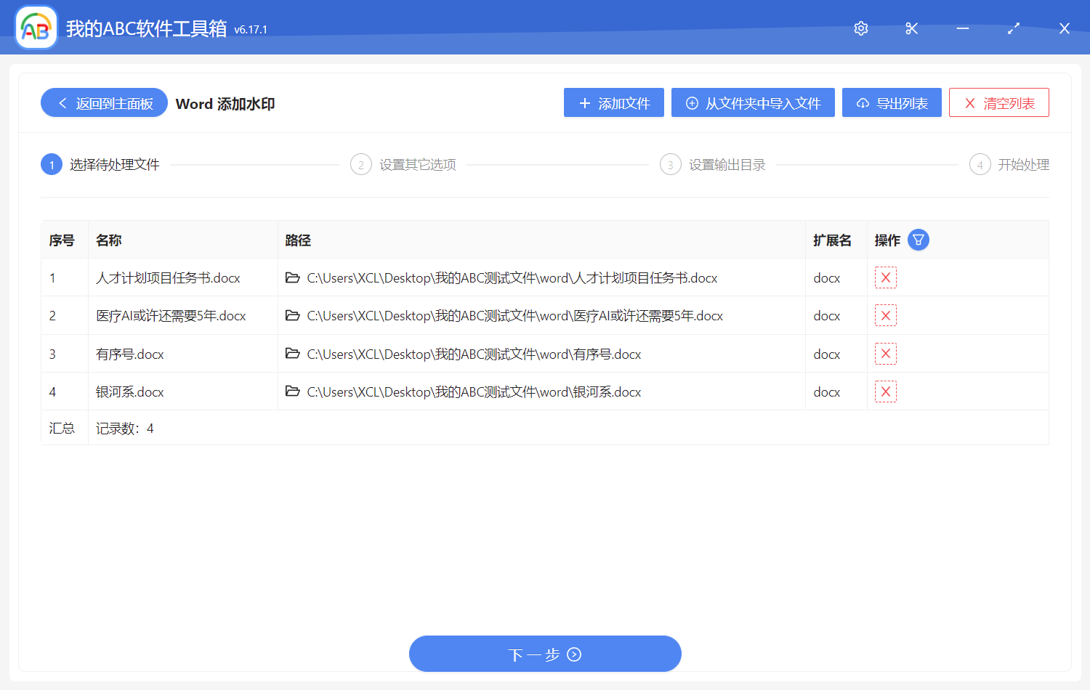This screenshot has width=1090, height=690.
Task: Select step 2 设置其它选项
Action: point(404,164)
